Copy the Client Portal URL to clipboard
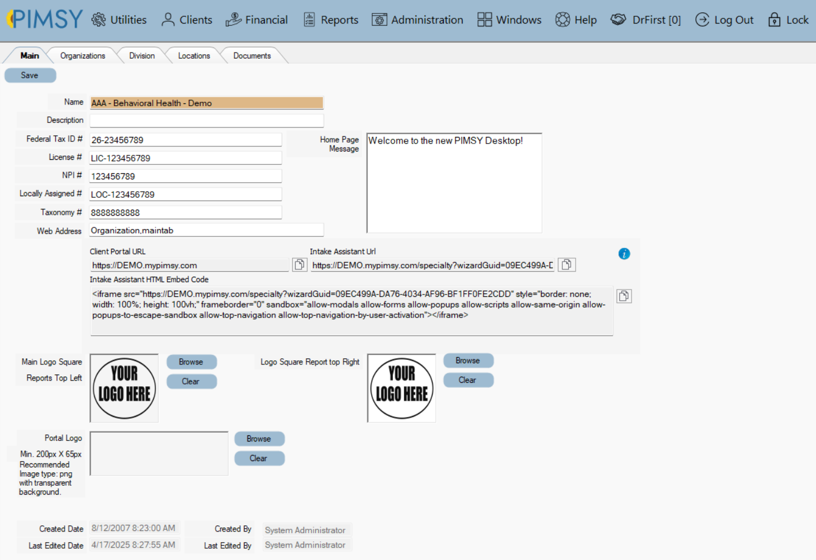This screenshot has height=560, width=816. coord(300,264)
